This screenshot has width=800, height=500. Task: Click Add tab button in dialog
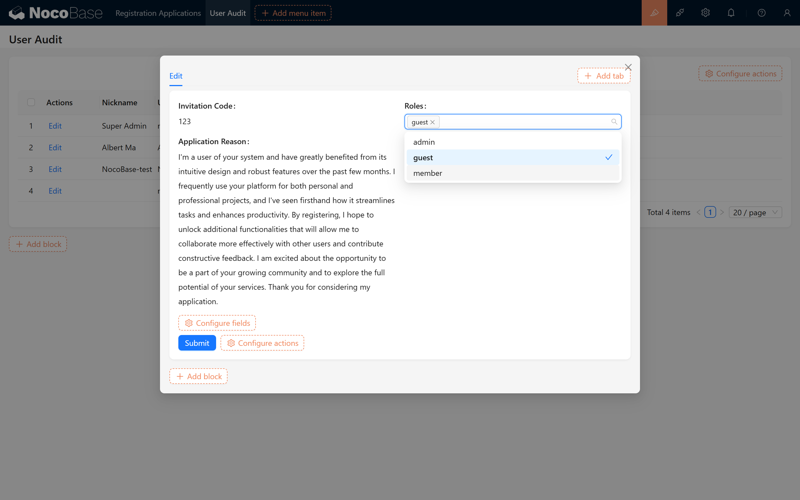pos(604,76)
